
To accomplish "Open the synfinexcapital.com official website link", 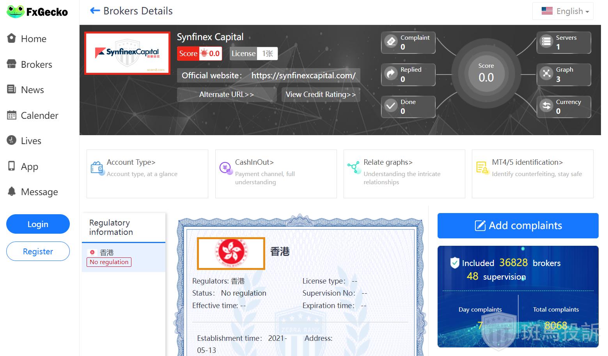I will point(303,76).
